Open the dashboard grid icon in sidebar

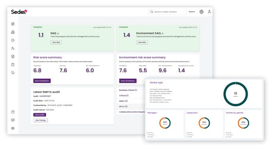pyautogui.click(x=13, y=24)
